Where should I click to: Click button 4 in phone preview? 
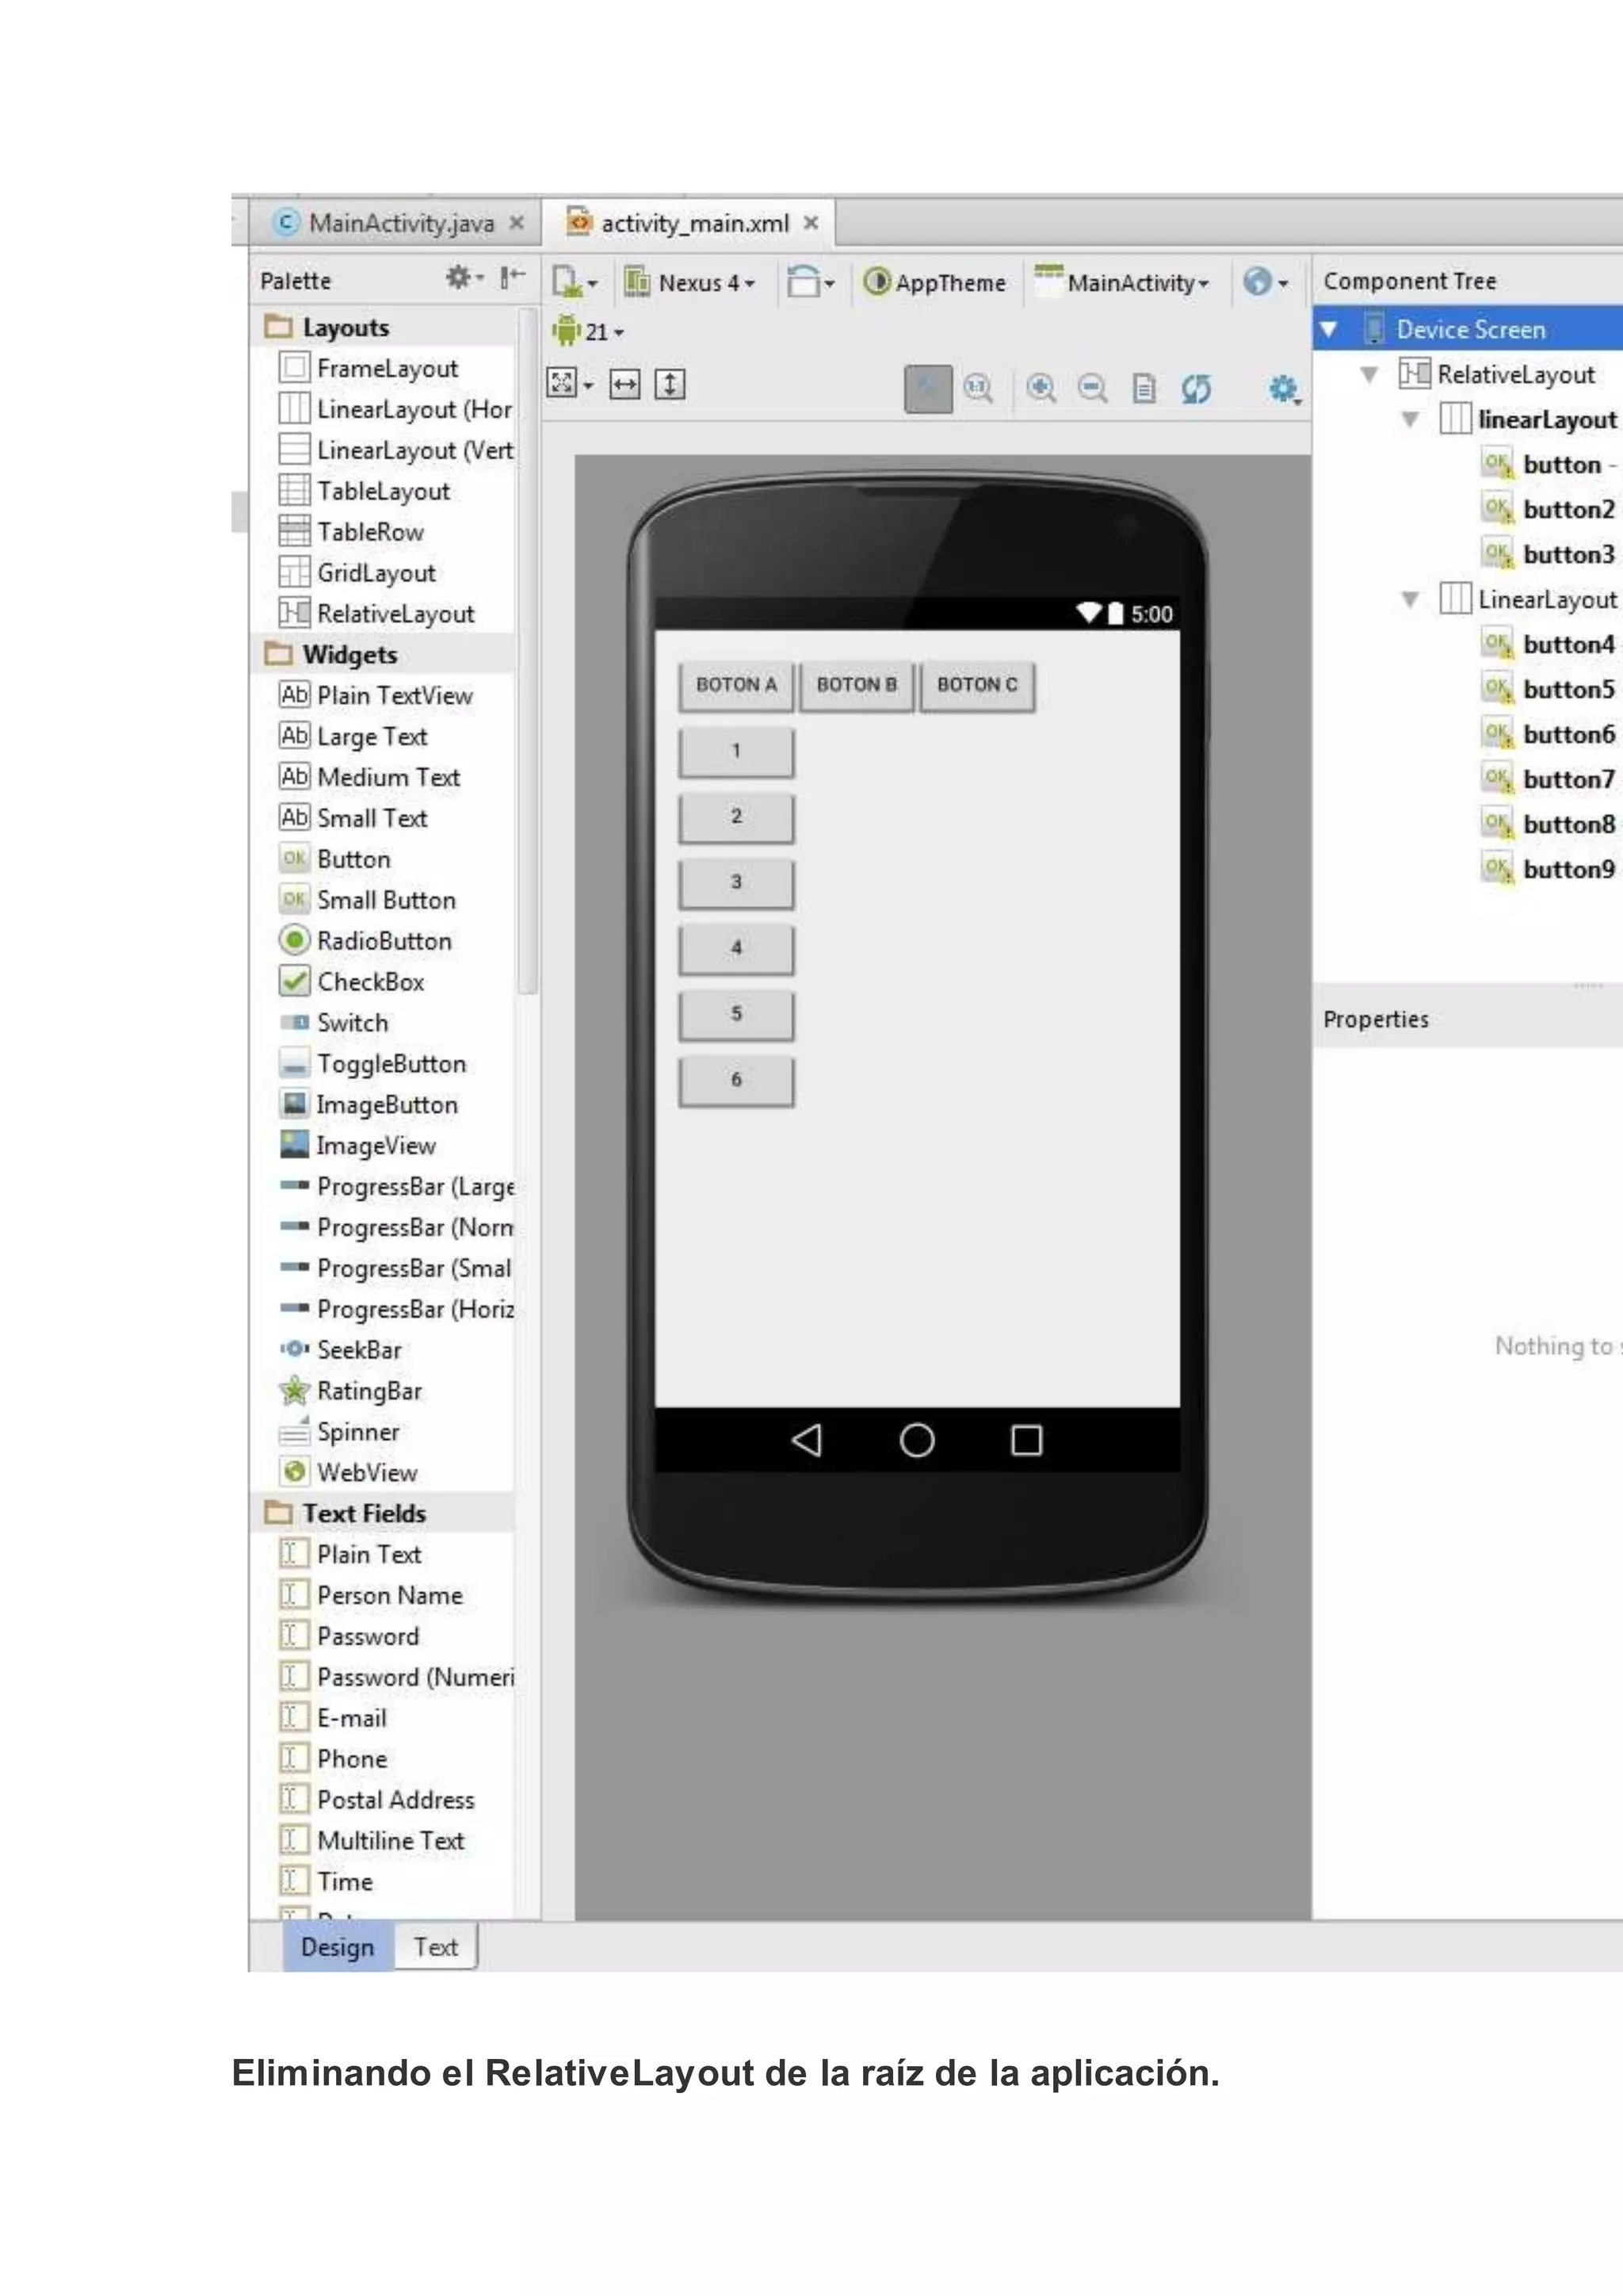point(736,948)
